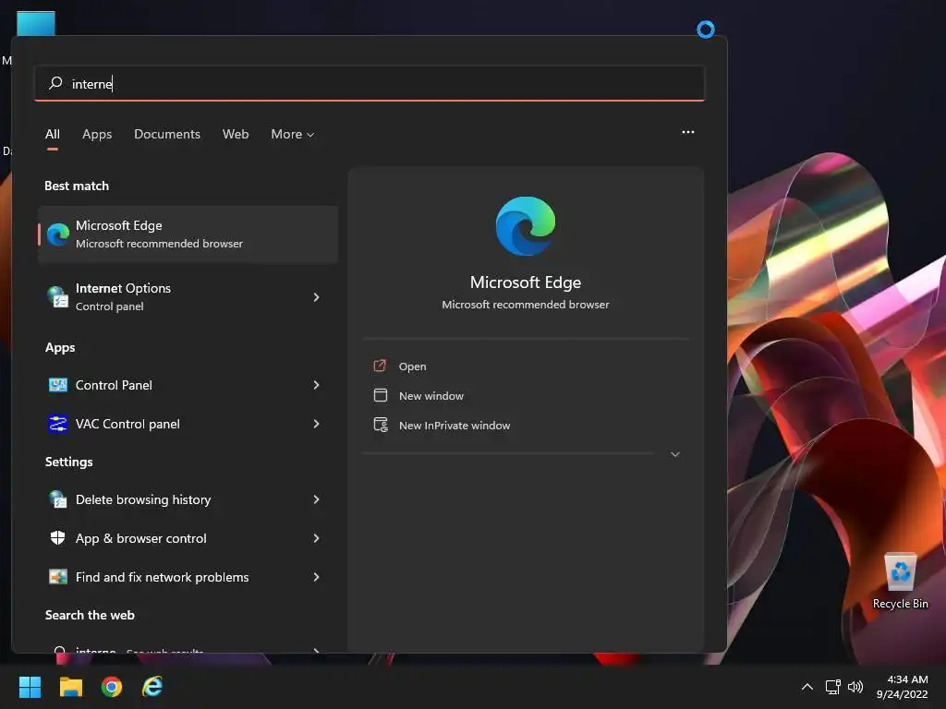Click the large Microsoft Edge logo in preview pane
The image size is (946, 709).
(526, 226)
